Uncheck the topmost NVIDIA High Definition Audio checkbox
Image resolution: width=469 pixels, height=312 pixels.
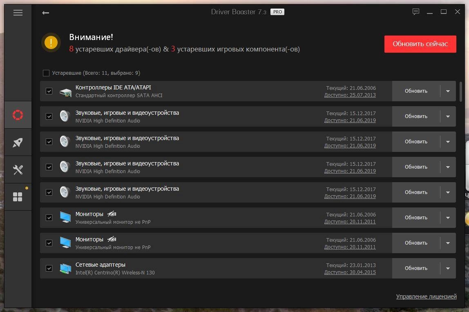click(49, 116)
